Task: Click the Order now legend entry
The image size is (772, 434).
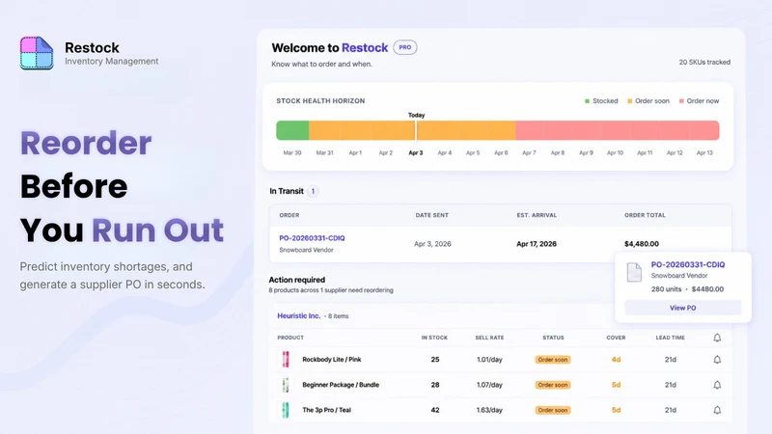Action: click(x=699, y=101)
